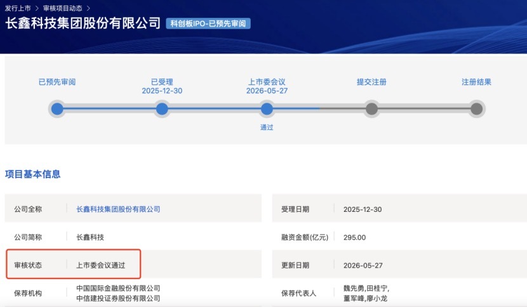Click the 受理日期 value 2025-12-30

click(363, 209)
